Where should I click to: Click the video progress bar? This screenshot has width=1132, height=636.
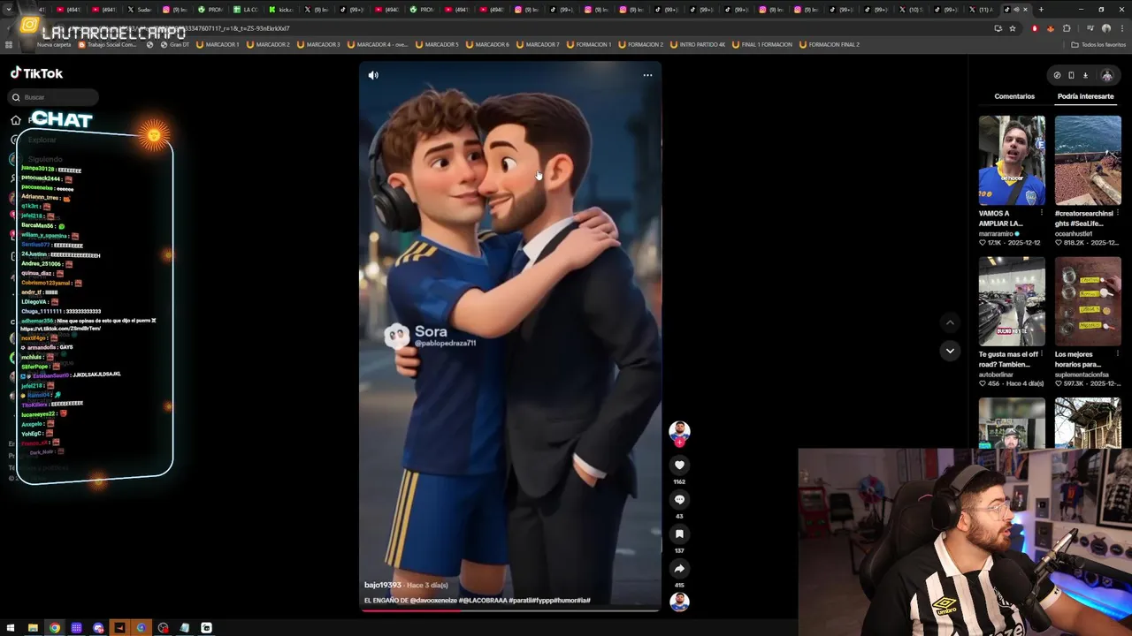[510, 610]
